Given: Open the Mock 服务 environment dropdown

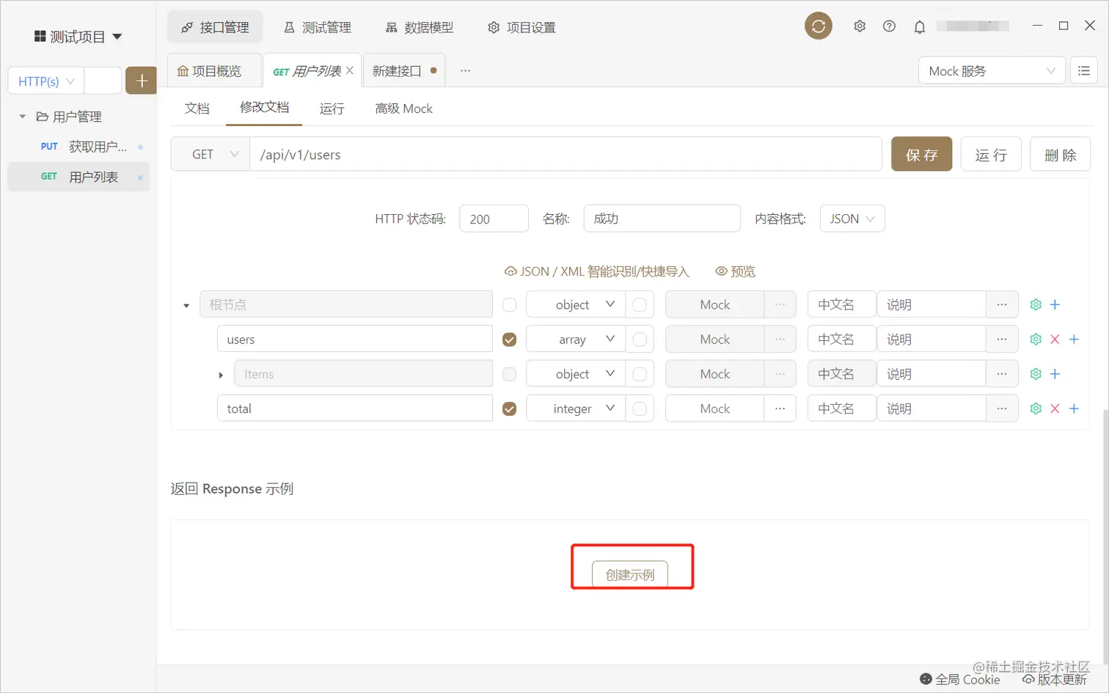Looking at the screenshot, I should point(992,70).
